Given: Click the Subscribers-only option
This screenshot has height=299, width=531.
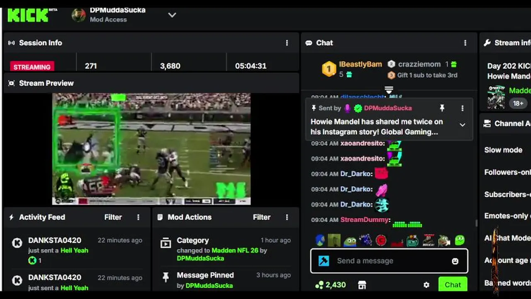Looking at the screenshot, I should click(507, 194).
